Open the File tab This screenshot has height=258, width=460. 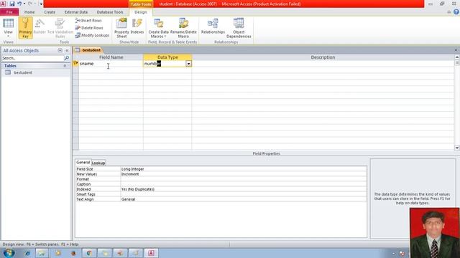(9, 12)
